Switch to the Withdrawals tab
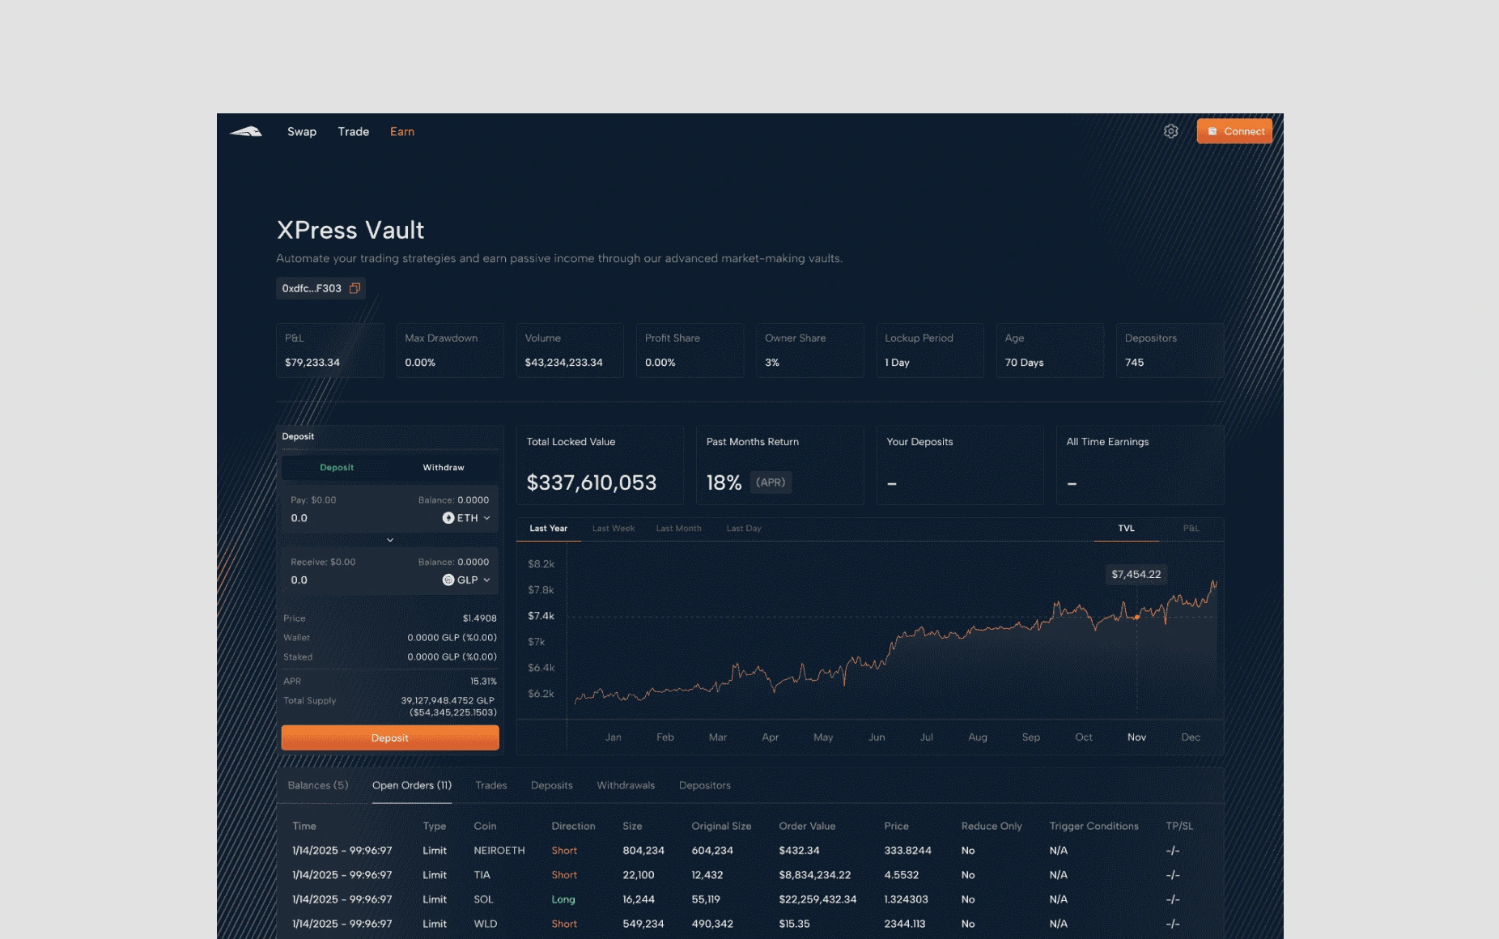 626,786
